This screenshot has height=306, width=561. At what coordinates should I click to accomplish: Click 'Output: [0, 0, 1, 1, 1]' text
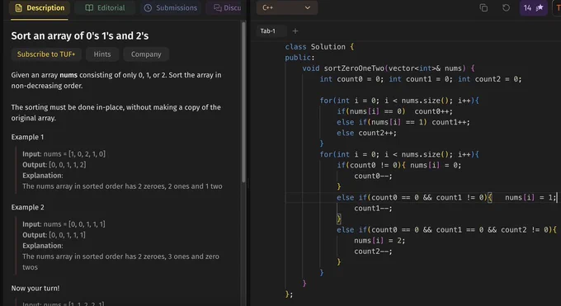point(54,235)
